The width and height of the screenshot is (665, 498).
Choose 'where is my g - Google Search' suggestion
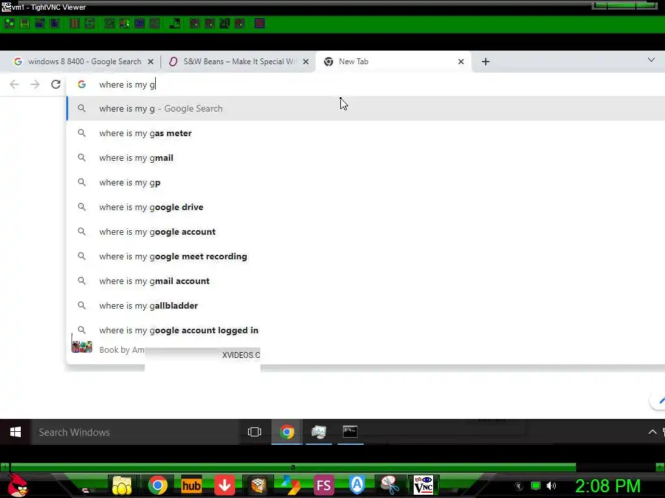[x=366, y=108]
